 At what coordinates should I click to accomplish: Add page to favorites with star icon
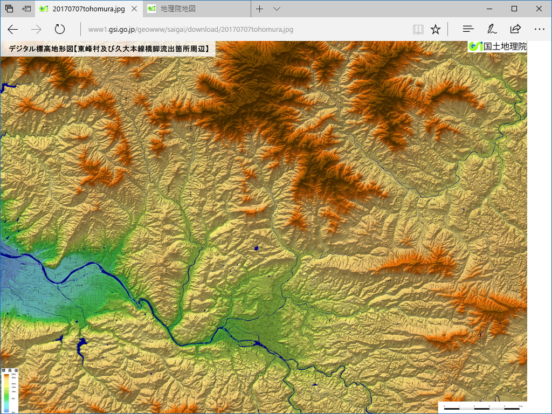tap(436, 29)
